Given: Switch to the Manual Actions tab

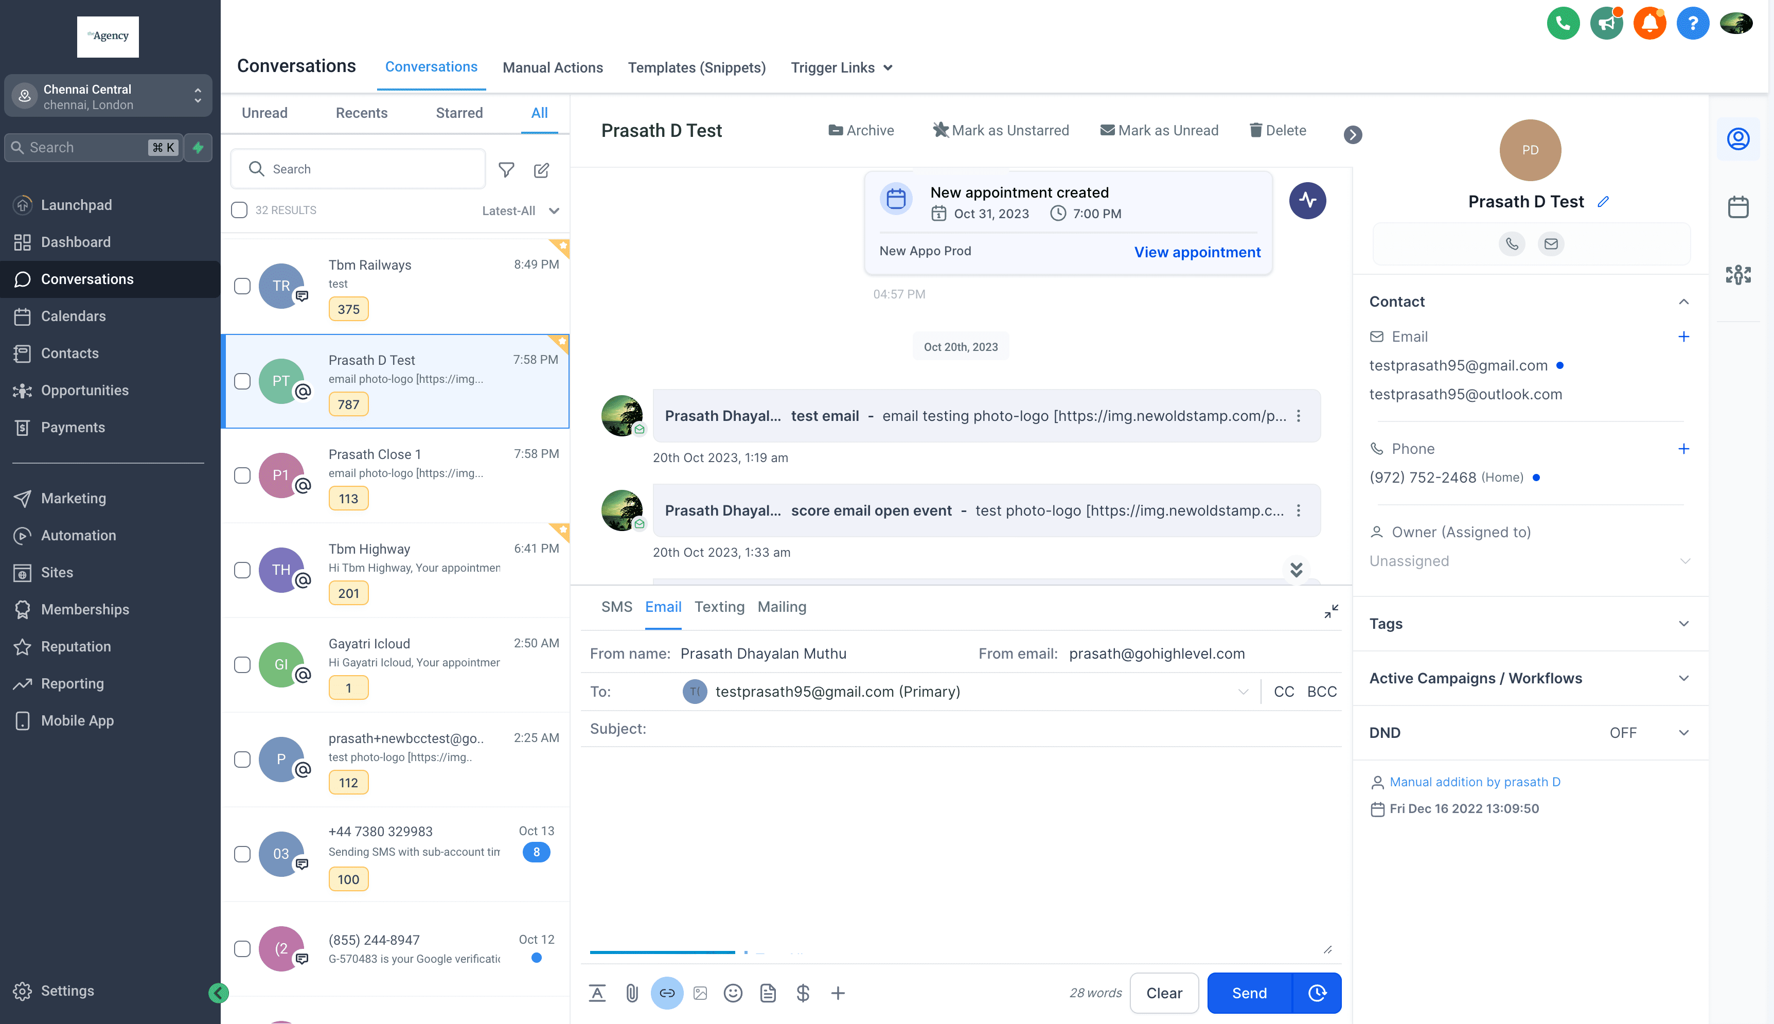Looking at the screenshot, I should [553, 67].
